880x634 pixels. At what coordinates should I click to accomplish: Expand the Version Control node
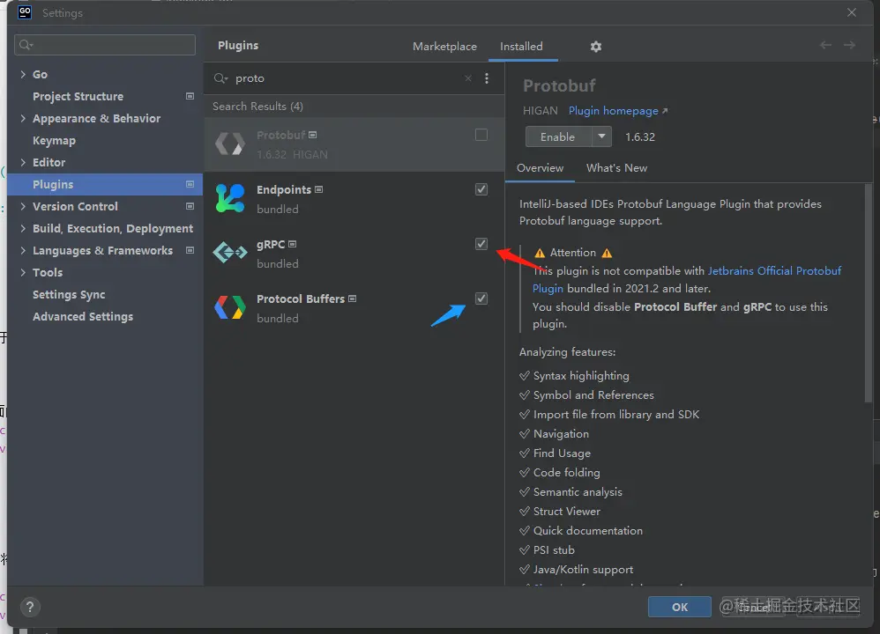coord(23,206)
